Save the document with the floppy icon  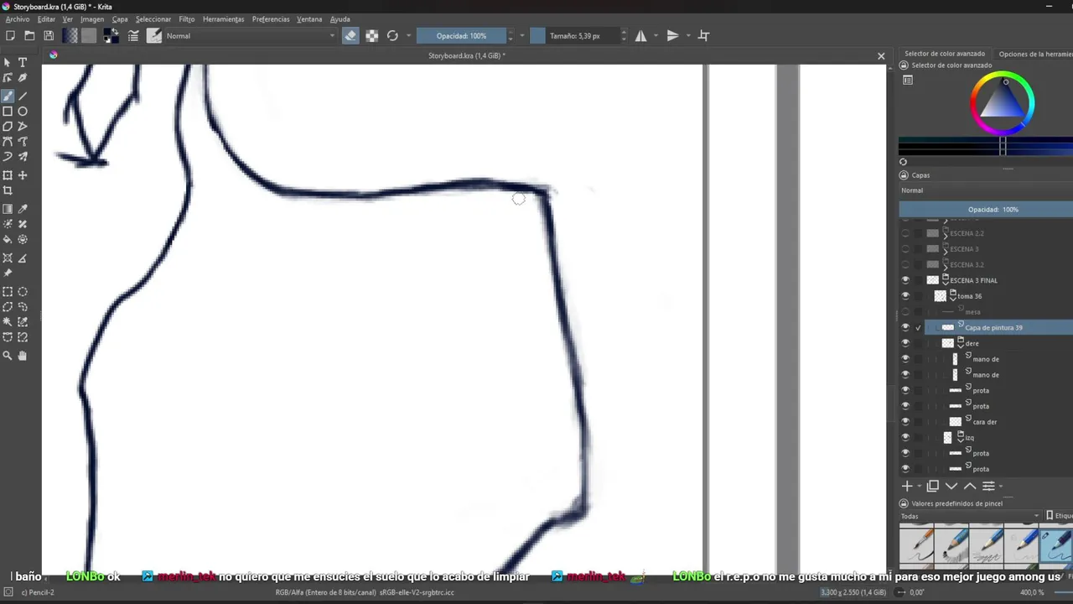point(49,36)
